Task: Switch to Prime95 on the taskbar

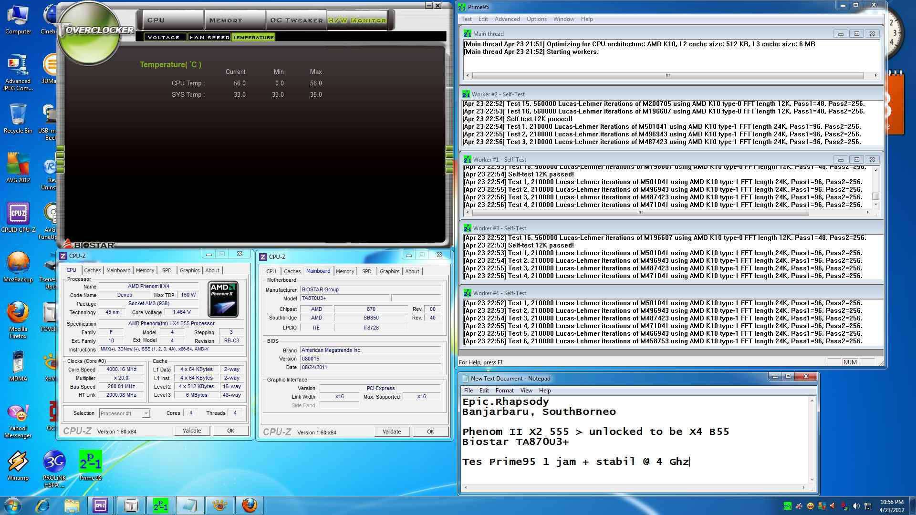Action: pyautogui.click(x=160, y=505)
